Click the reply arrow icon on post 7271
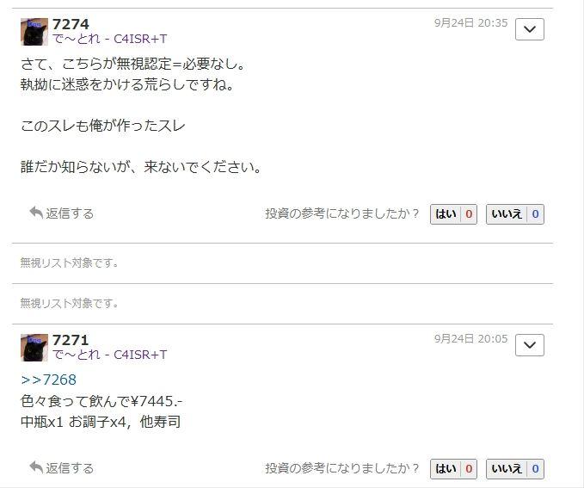Viewport: 584px width, 488px height. click(36, 467)
